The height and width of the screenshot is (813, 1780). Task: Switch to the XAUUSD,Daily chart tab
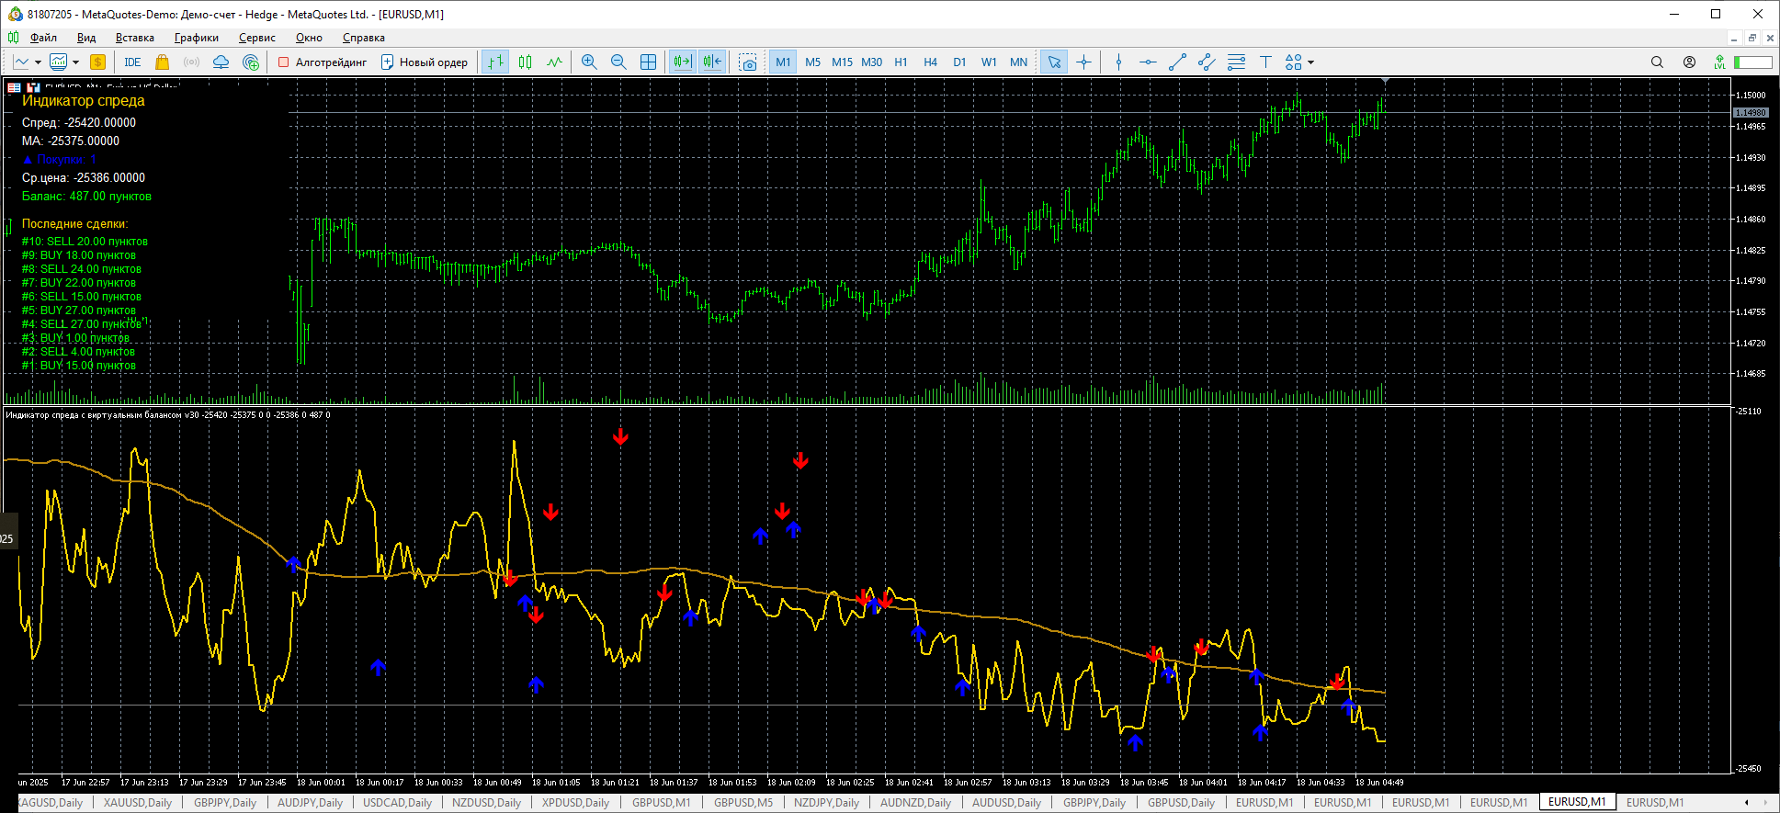pyautogui.click(x=138, y=802)
